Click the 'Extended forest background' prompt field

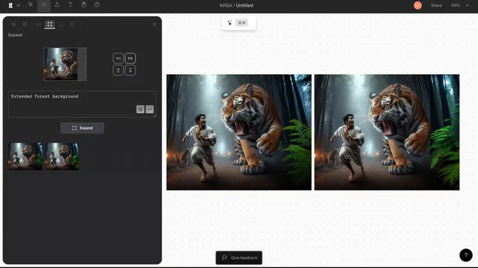point(82,104)
